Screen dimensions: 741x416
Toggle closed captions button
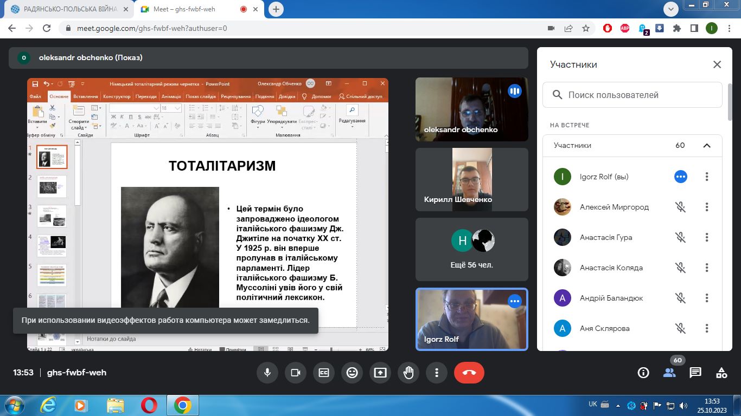tap(324, 373)
